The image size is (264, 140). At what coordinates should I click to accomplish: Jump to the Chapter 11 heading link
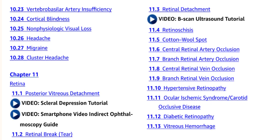[24, 74]
